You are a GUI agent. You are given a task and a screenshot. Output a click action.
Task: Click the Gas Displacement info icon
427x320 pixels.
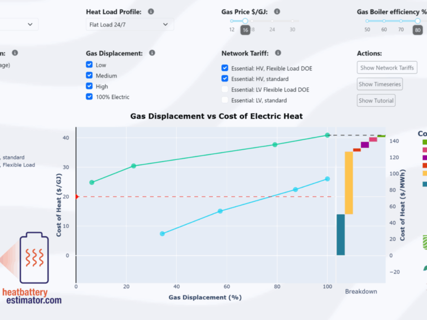(x=152, y=53)
